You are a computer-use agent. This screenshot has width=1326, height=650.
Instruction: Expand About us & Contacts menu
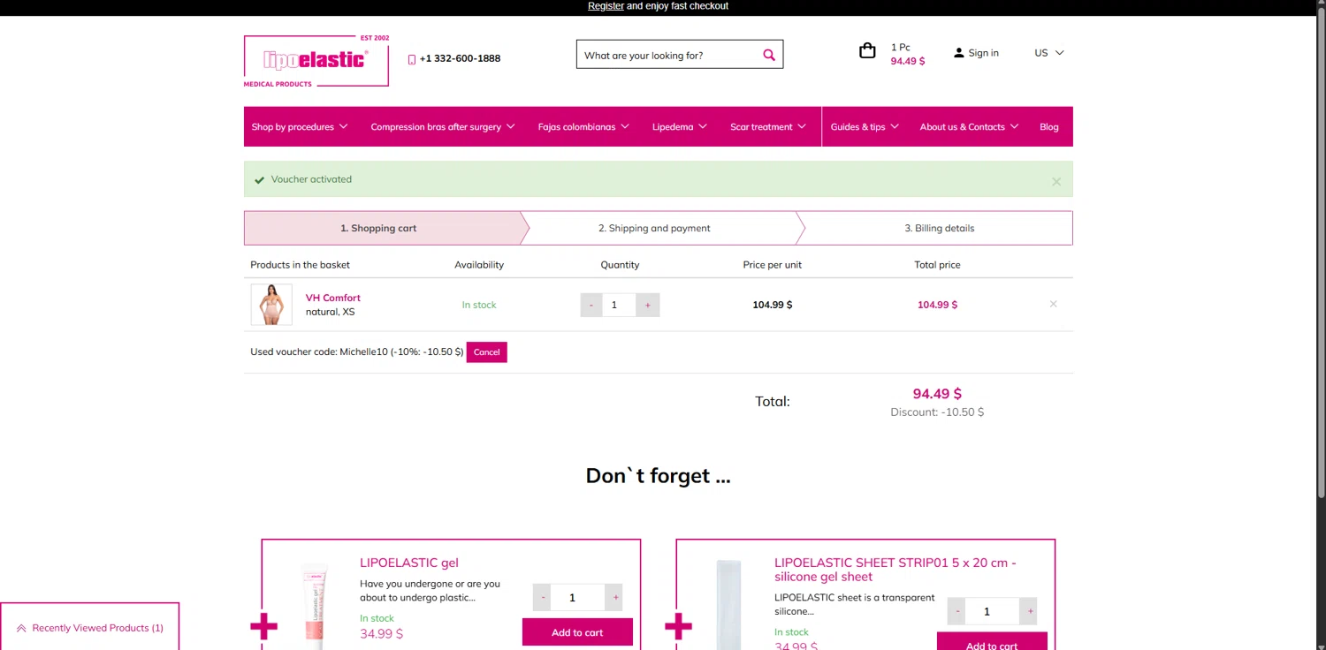click(x=969, y=126)
